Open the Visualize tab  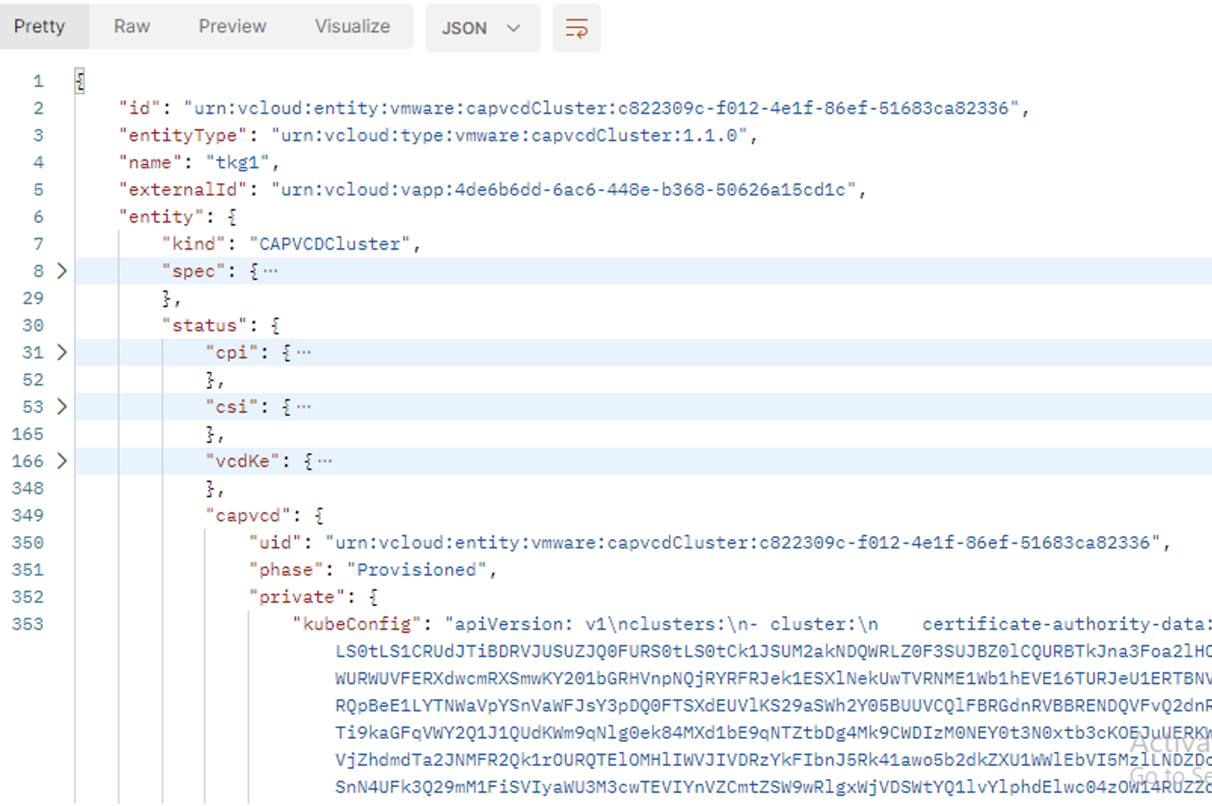click(352, 26)
